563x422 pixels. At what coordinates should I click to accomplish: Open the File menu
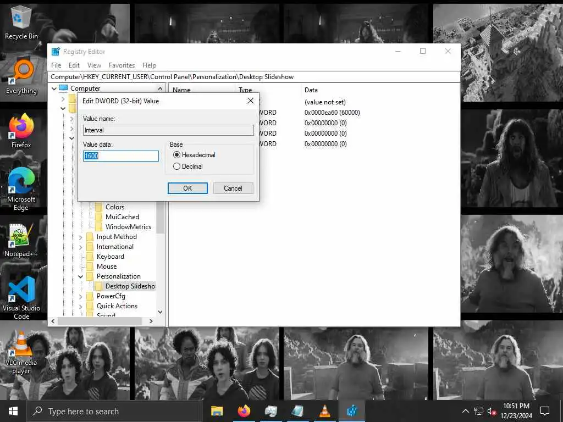(x=56, y=65)
